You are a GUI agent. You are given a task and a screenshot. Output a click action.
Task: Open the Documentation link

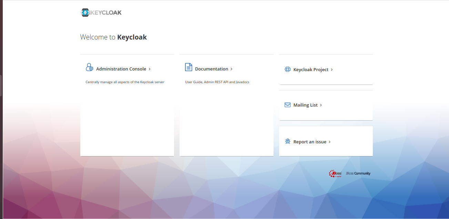(212, 69)
